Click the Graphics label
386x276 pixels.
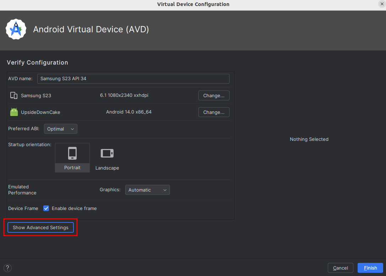(110, 189)
